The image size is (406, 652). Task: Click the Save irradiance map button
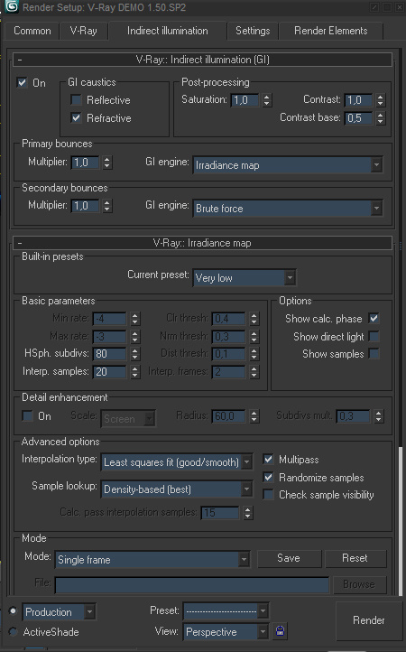[x=289, y=558]
